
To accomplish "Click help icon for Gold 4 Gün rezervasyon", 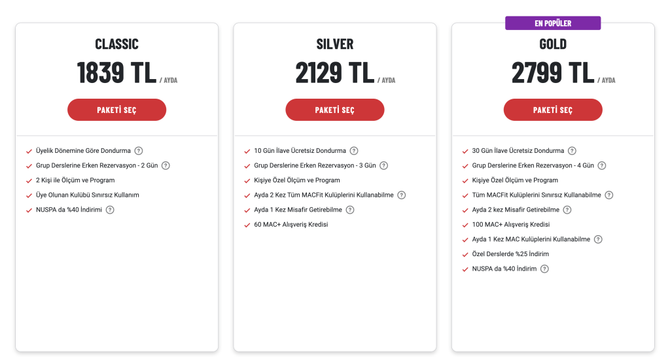I will click(602, 165).
